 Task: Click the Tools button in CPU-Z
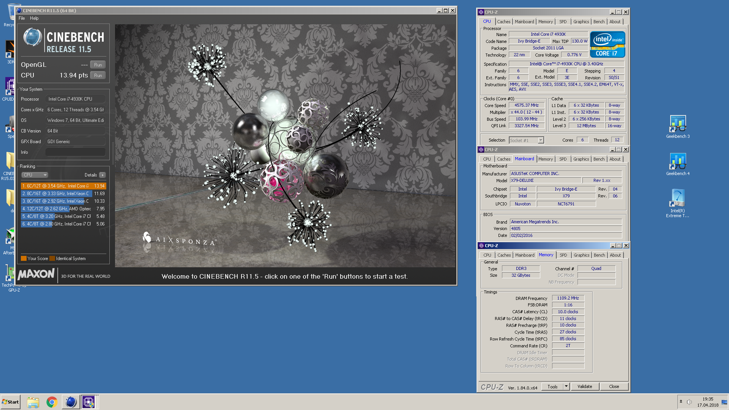point(552,386)
